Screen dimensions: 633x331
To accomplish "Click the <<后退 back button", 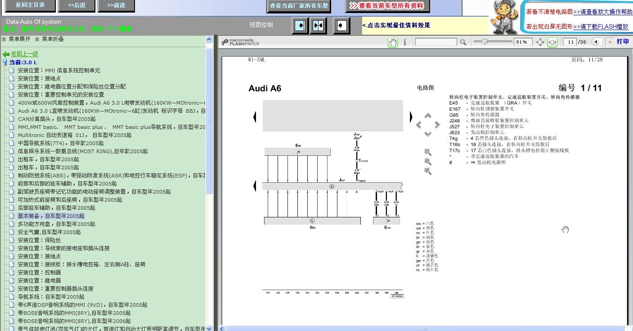I will coord(77,5).
